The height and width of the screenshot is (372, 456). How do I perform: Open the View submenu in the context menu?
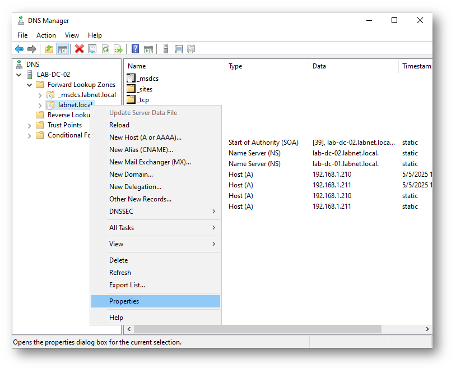(x=156, y=244)
